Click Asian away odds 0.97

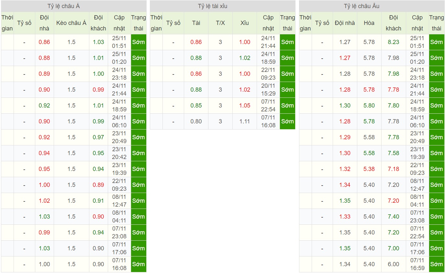pos(98,137)
